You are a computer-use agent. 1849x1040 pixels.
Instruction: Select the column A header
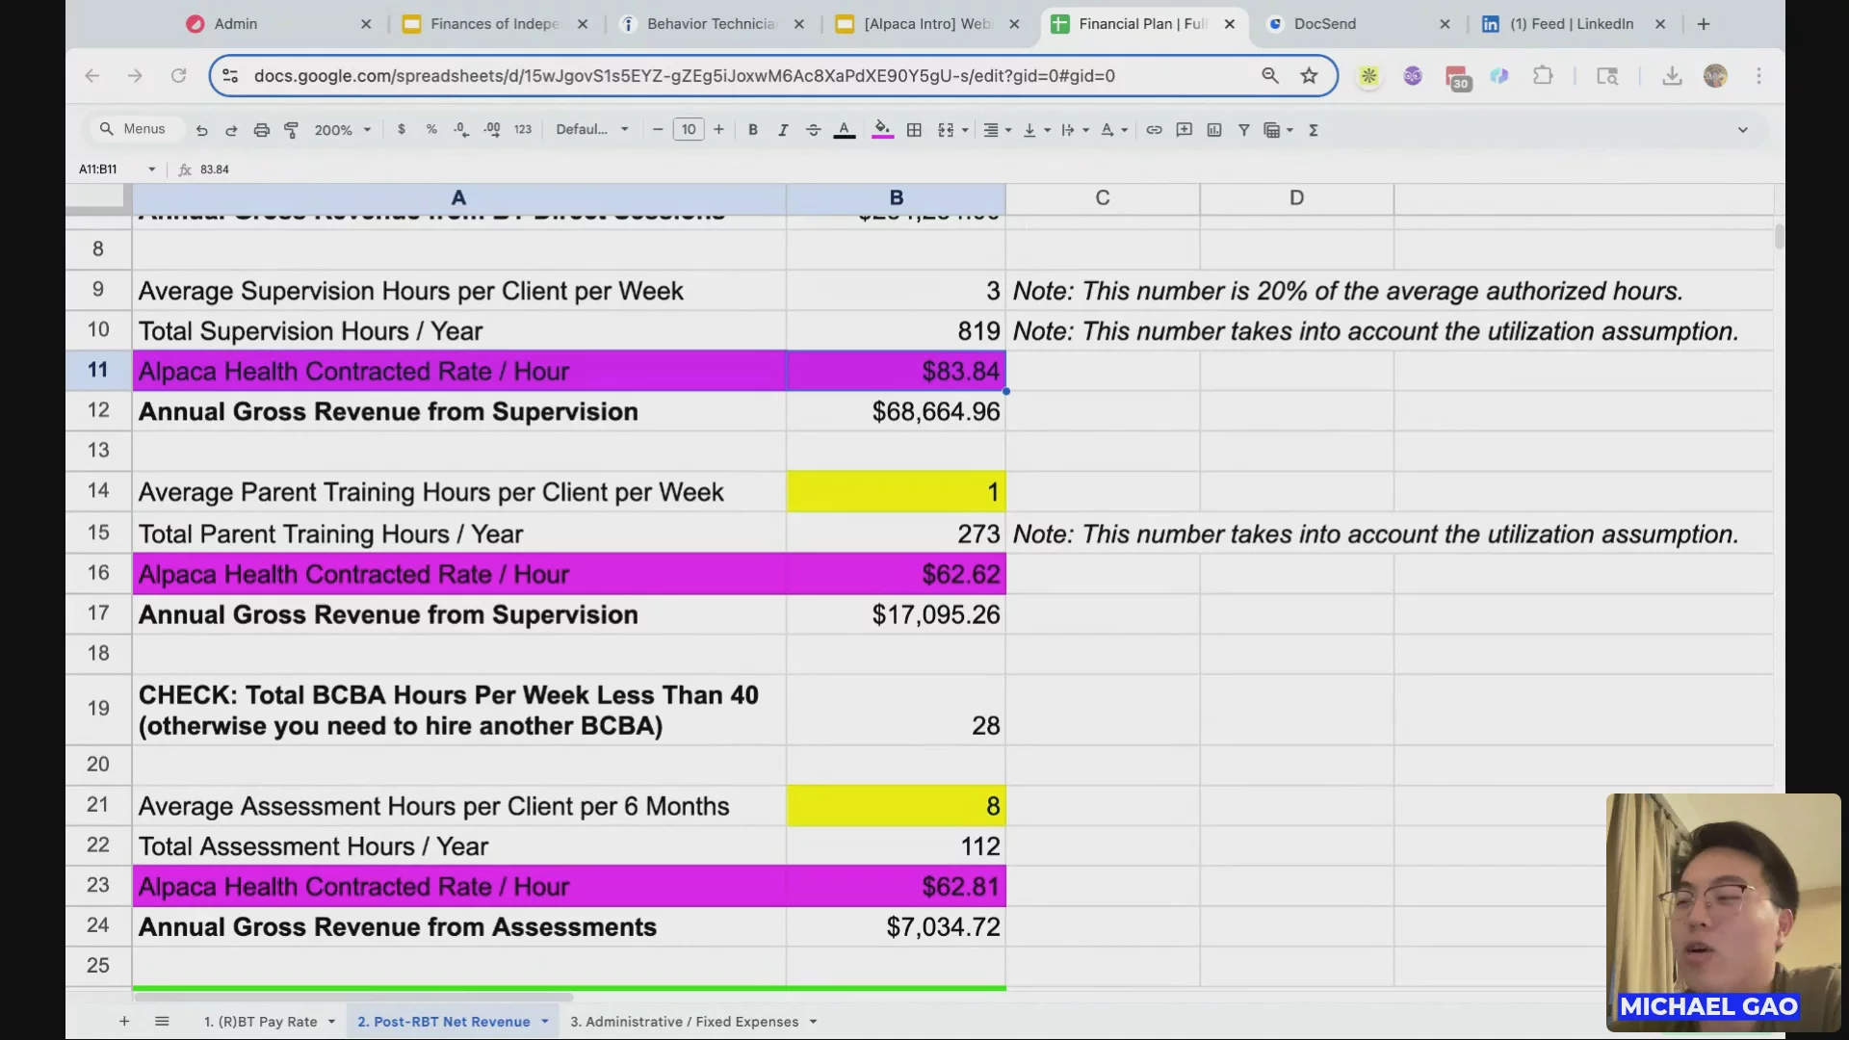(458, 198)
